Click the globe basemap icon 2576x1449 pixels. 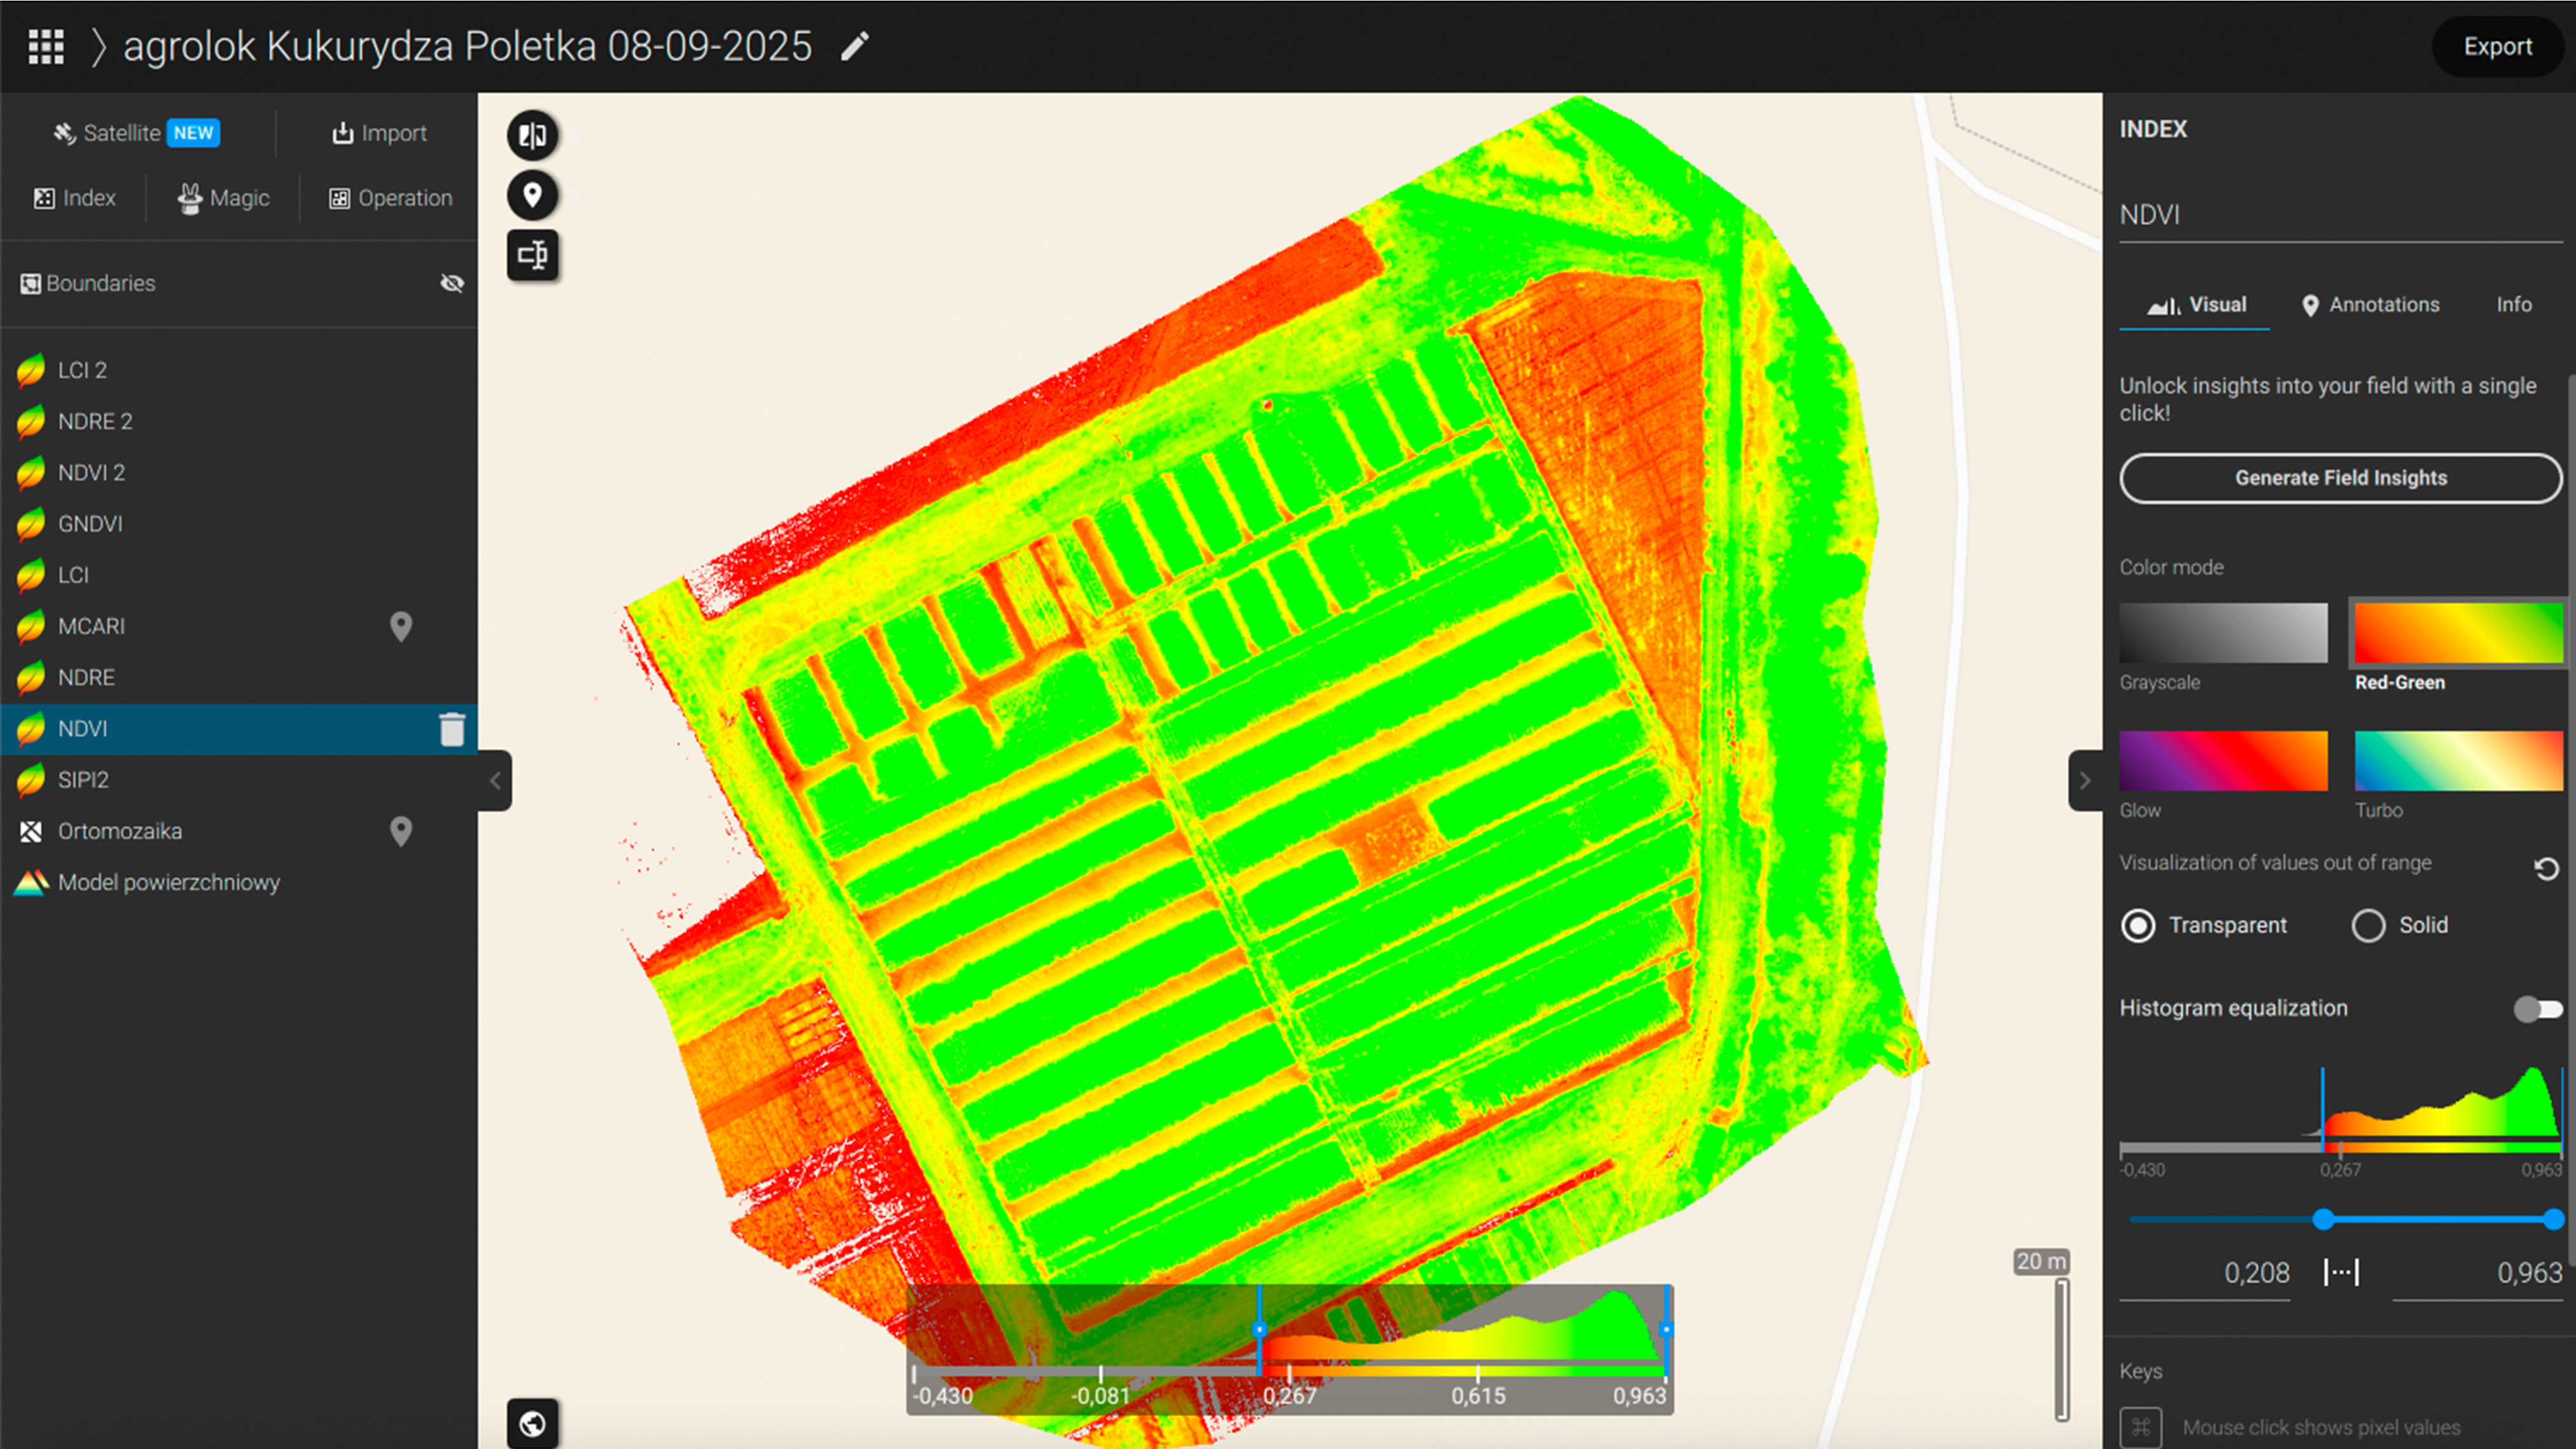point(532,1423)
